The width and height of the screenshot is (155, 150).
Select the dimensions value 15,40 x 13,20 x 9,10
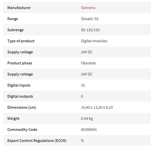pos(97,107)
